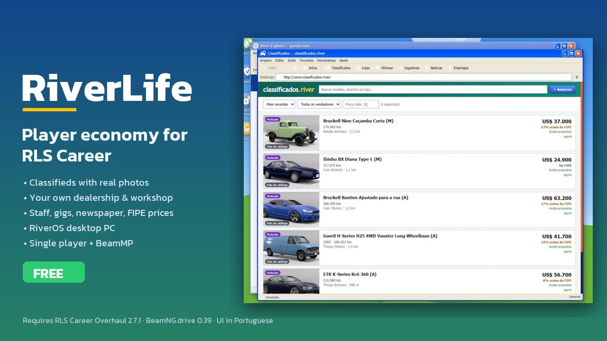This screenshot has height=341, width=607.
Task: Click the car icon in the Classificados title bar
Action: point(263,54)
